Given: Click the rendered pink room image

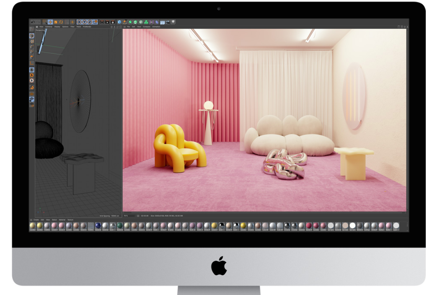Looking at the screenshot, I should (x=264, y=120).
